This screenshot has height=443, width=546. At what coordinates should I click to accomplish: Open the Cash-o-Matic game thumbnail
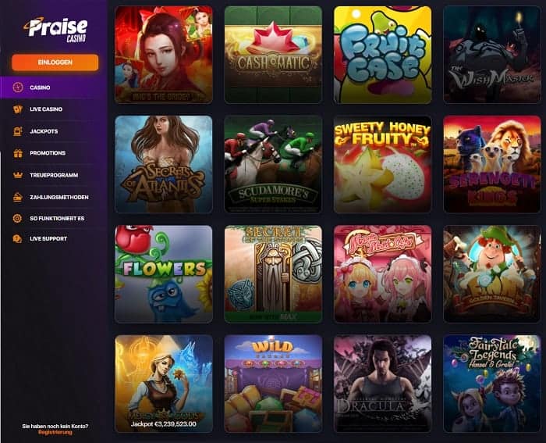tap(273, 55)
